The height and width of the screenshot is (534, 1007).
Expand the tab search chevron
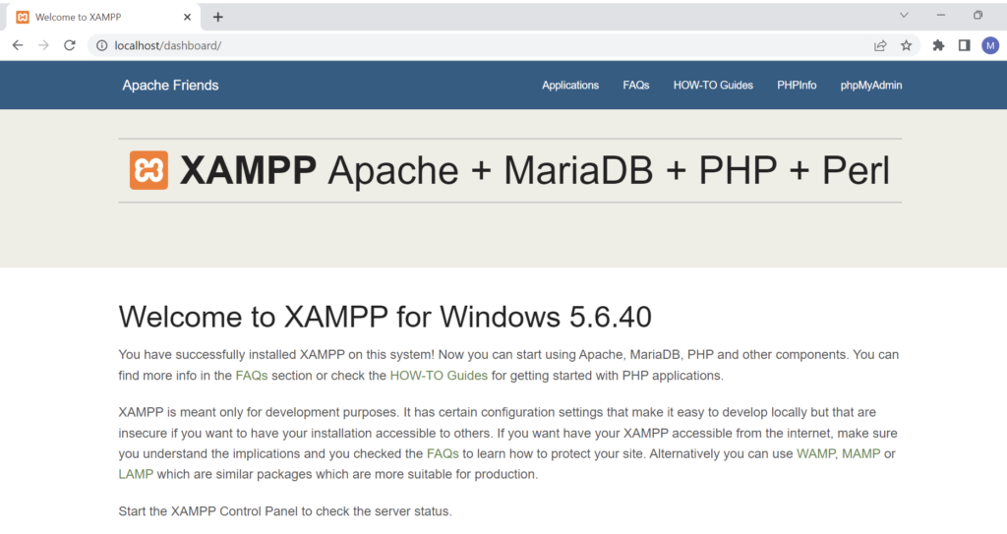click(x=904, y=15)
